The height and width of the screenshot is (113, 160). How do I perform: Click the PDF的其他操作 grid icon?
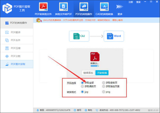[7, 23]
